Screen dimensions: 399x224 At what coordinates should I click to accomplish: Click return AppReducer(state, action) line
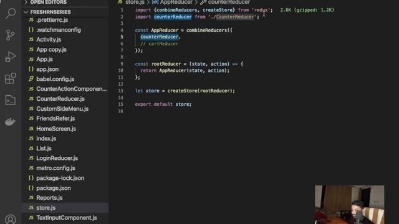pyautogui.click(x=185, y=70)
